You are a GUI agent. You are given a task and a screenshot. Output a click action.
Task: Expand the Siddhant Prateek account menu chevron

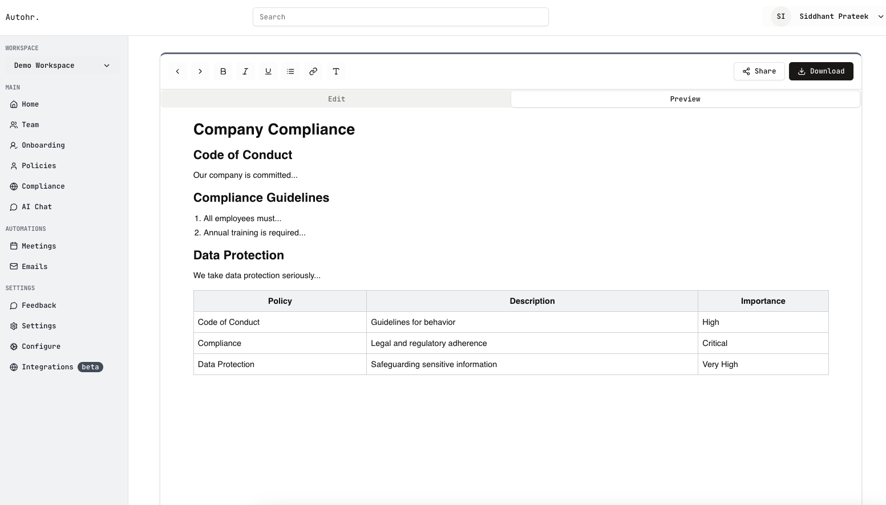point(880,17)
